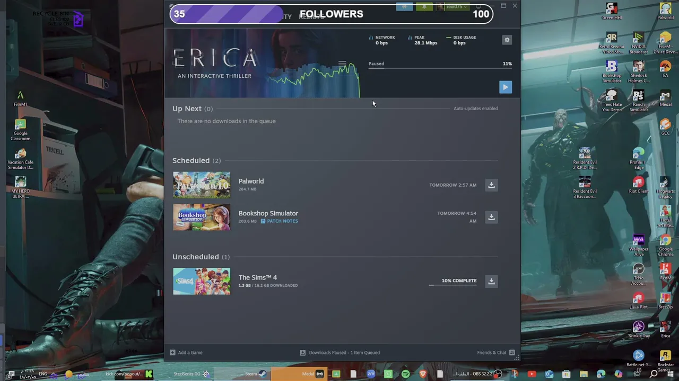Select the Bookshop Simulator desktop shortcut
The height and width of the screenshot is (381, 679).
[612, 72]
